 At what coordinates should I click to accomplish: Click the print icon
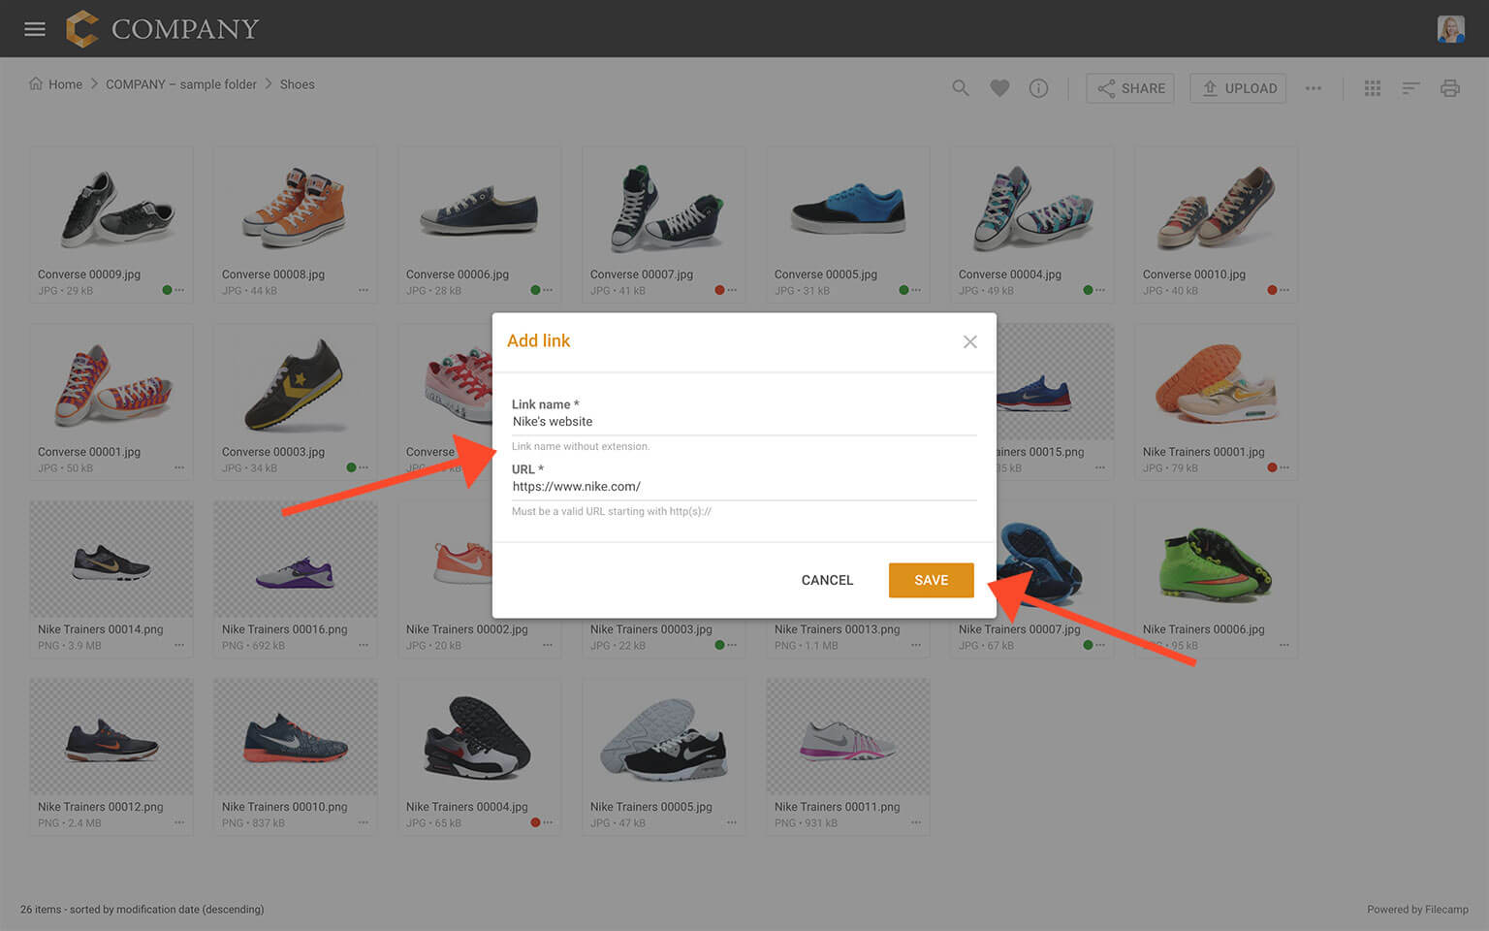[x=1450, y=88]
